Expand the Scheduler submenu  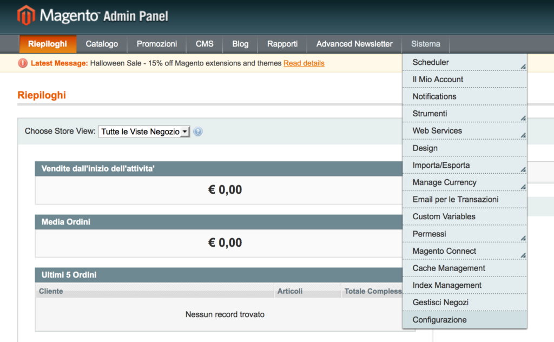pos(465,62)
